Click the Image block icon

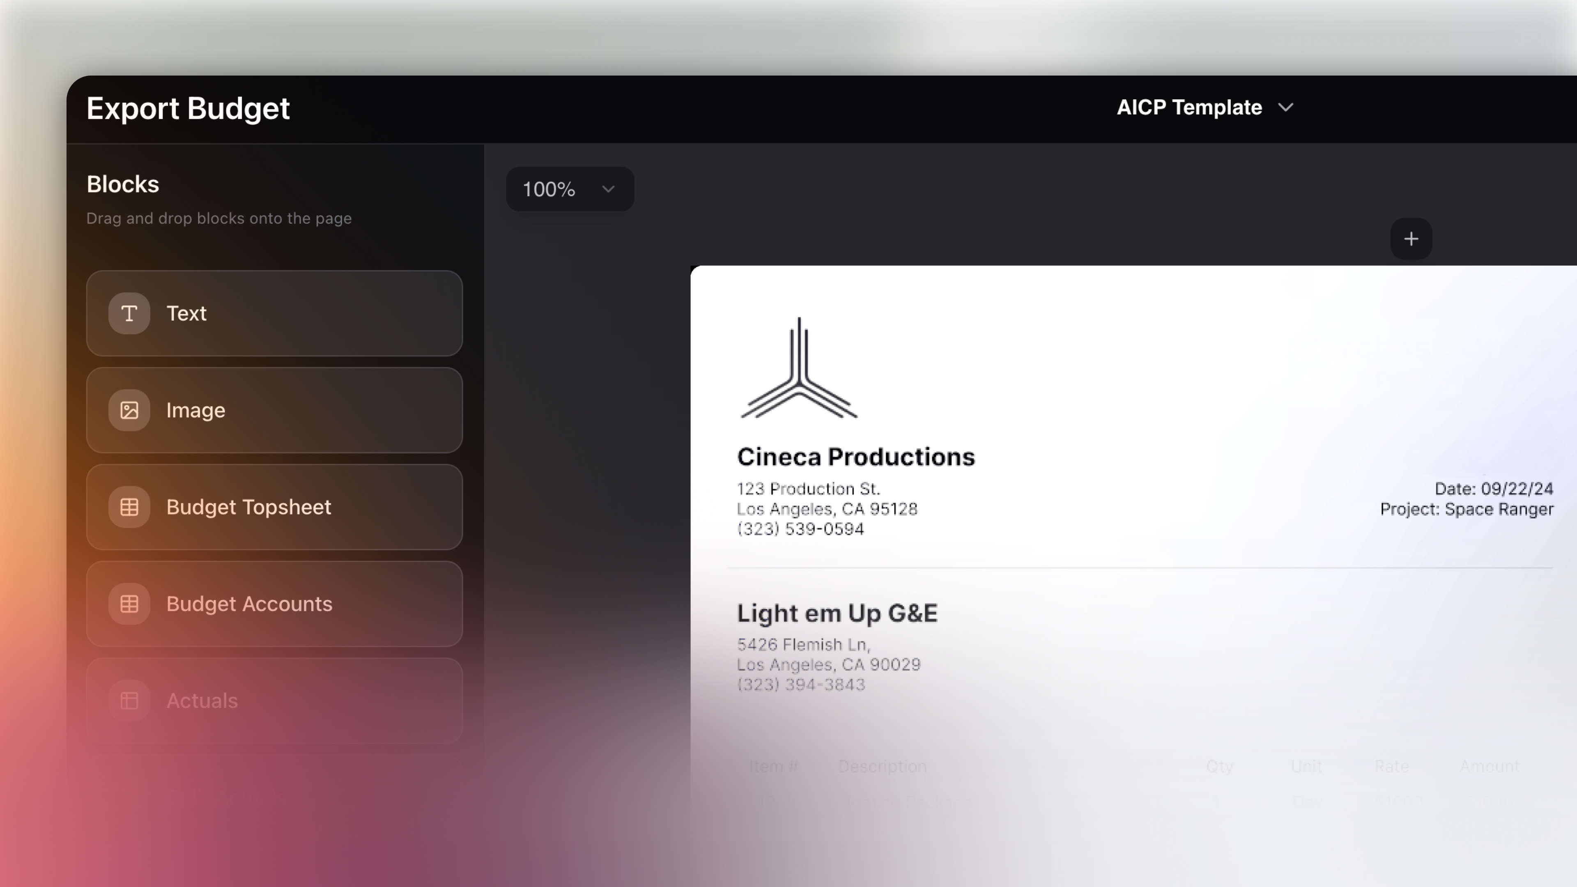pos(129,410)
